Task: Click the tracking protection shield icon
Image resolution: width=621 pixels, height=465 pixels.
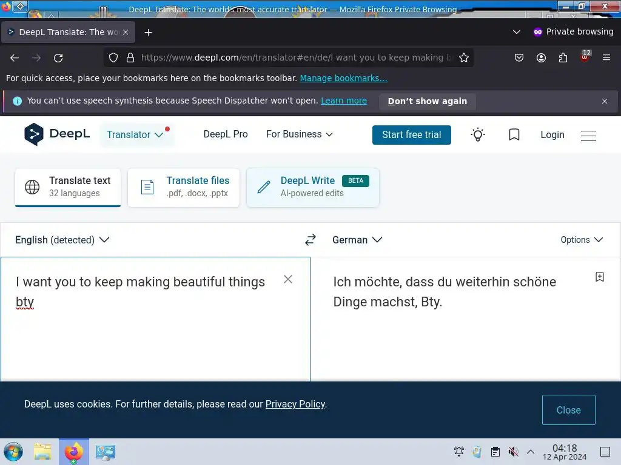Action: pos(113,58)
